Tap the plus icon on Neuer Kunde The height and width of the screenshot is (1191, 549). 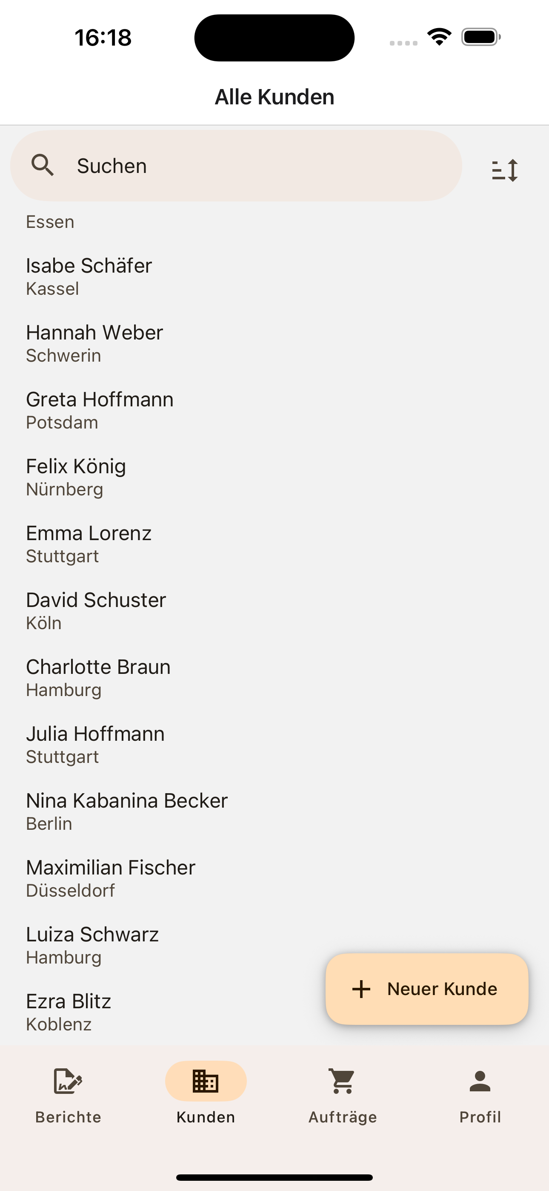361,989
